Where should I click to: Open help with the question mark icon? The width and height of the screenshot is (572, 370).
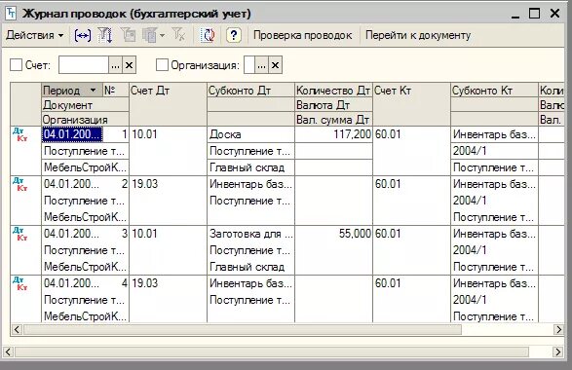tap(234, 35)
